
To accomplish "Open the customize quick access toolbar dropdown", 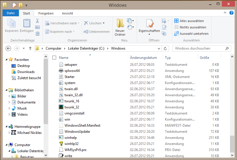I will click(26, 6).
